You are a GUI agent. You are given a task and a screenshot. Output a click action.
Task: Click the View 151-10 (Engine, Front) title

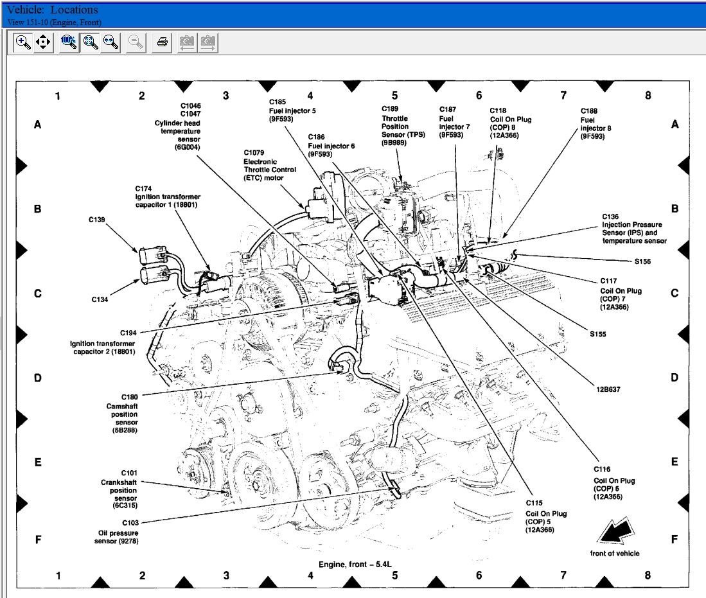pyautogui.click(x=55, y=22)
